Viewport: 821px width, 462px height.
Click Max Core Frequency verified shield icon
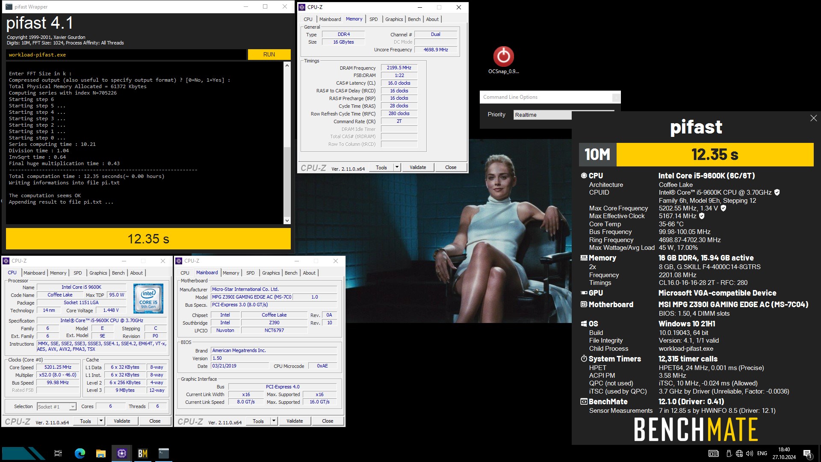[x=724, y=208]
